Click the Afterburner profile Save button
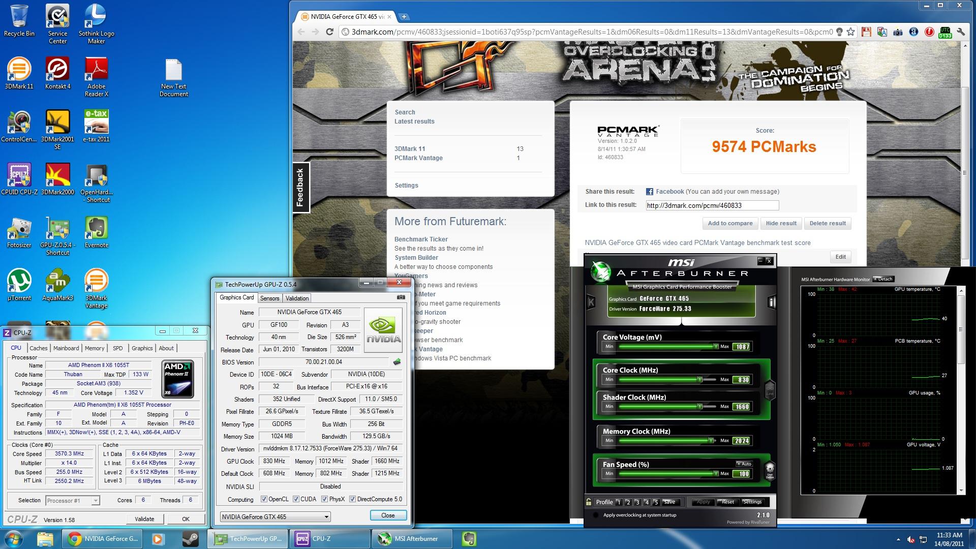Viewport: 976px width, 549px height. pos(669,502)
